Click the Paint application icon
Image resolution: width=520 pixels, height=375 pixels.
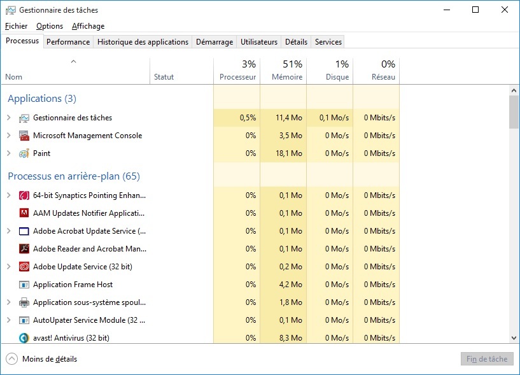tap(24, 153)
